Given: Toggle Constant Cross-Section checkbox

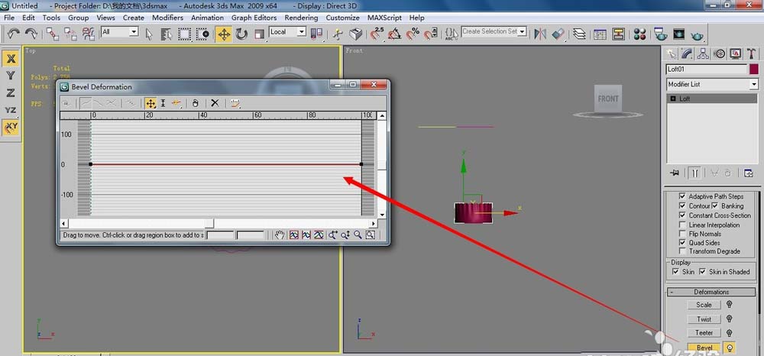Looking at the screenshot, I should tap(682, 215).
